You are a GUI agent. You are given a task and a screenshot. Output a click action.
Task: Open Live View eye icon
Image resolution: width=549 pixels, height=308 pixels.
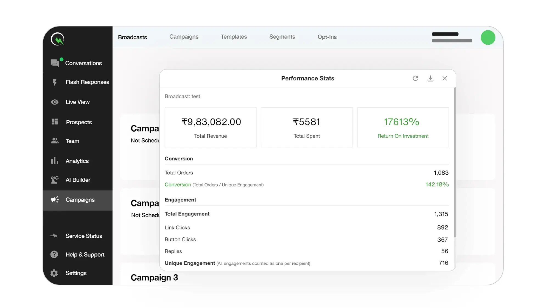(x=55, y=102)
